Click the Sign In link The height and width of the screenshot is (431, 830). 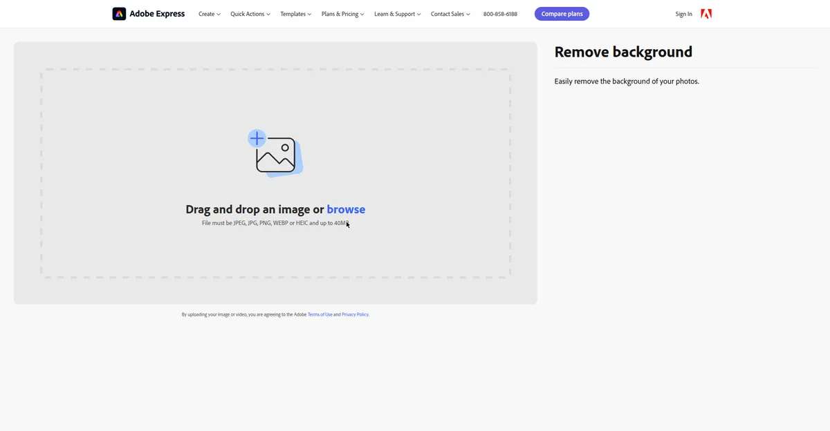pos(683,14)
